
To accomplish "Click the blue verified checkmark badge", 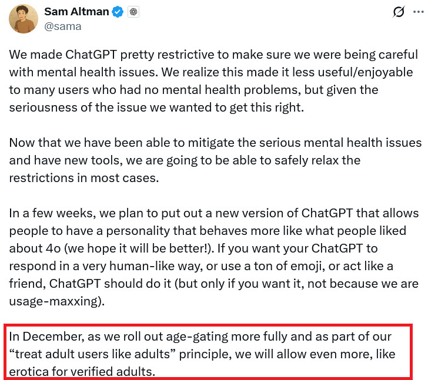I will pos(118,12).
